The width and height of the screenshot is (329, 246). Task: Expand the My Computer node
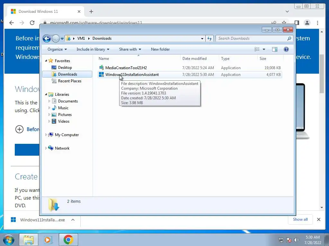46,135
